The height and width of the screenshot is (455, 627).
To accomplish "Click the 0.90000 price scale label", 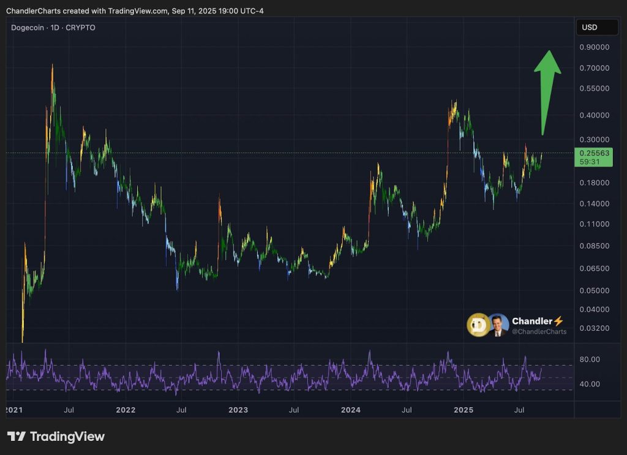I will [x=594, y=47].
